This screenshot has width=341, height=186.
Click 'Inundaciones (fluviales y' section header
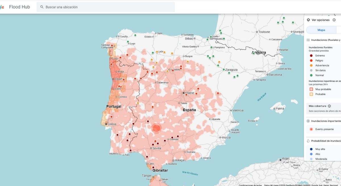326,40
